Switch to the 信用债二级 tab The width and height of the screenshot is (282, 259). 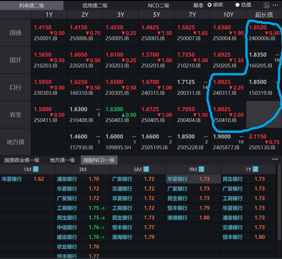(x=95, y=5)
